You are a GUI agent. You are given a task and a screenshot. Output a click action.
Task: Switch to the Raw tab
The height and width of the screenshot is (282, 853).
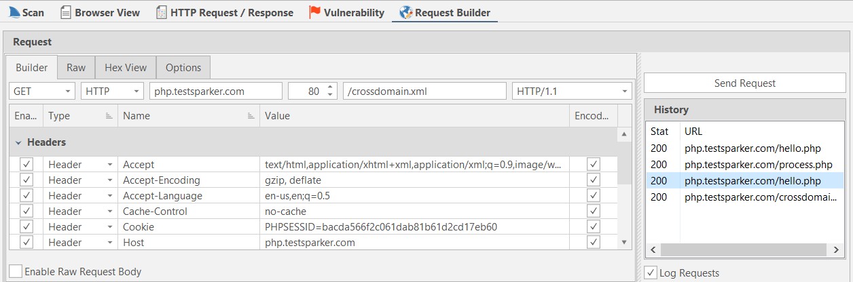click(76, 68)
